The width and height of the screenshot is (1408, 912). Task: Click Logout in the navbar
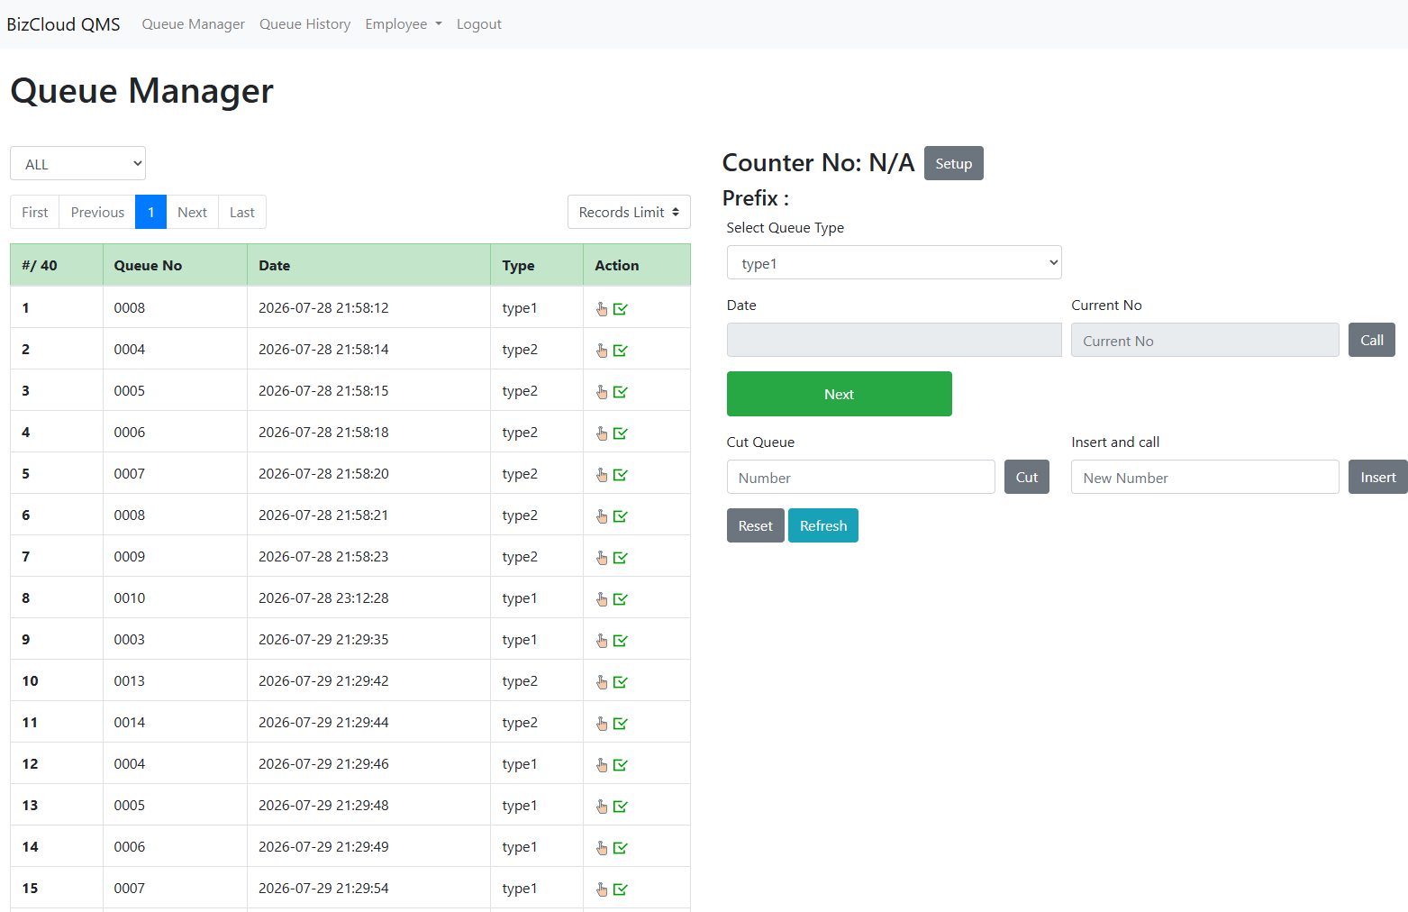point(478,24)
